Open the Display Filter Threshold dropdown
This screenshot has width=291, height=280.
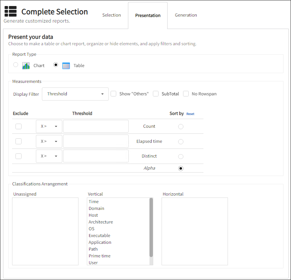coord(75,94)
